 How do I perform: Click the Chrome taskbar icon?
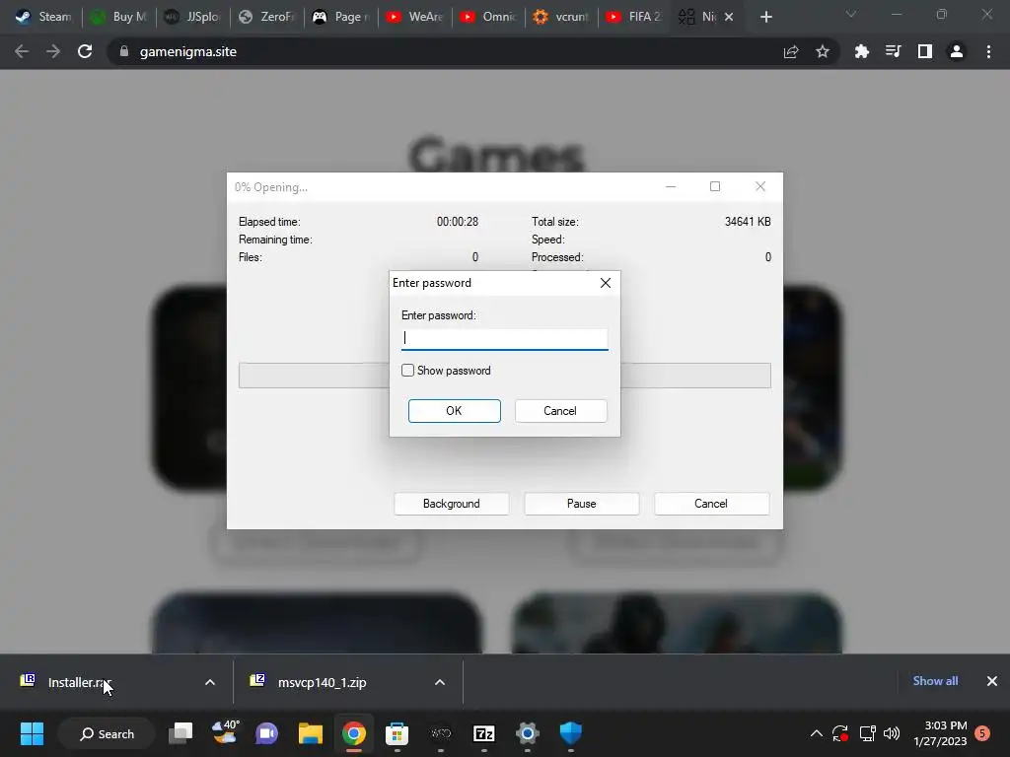(x=354, y=733)
